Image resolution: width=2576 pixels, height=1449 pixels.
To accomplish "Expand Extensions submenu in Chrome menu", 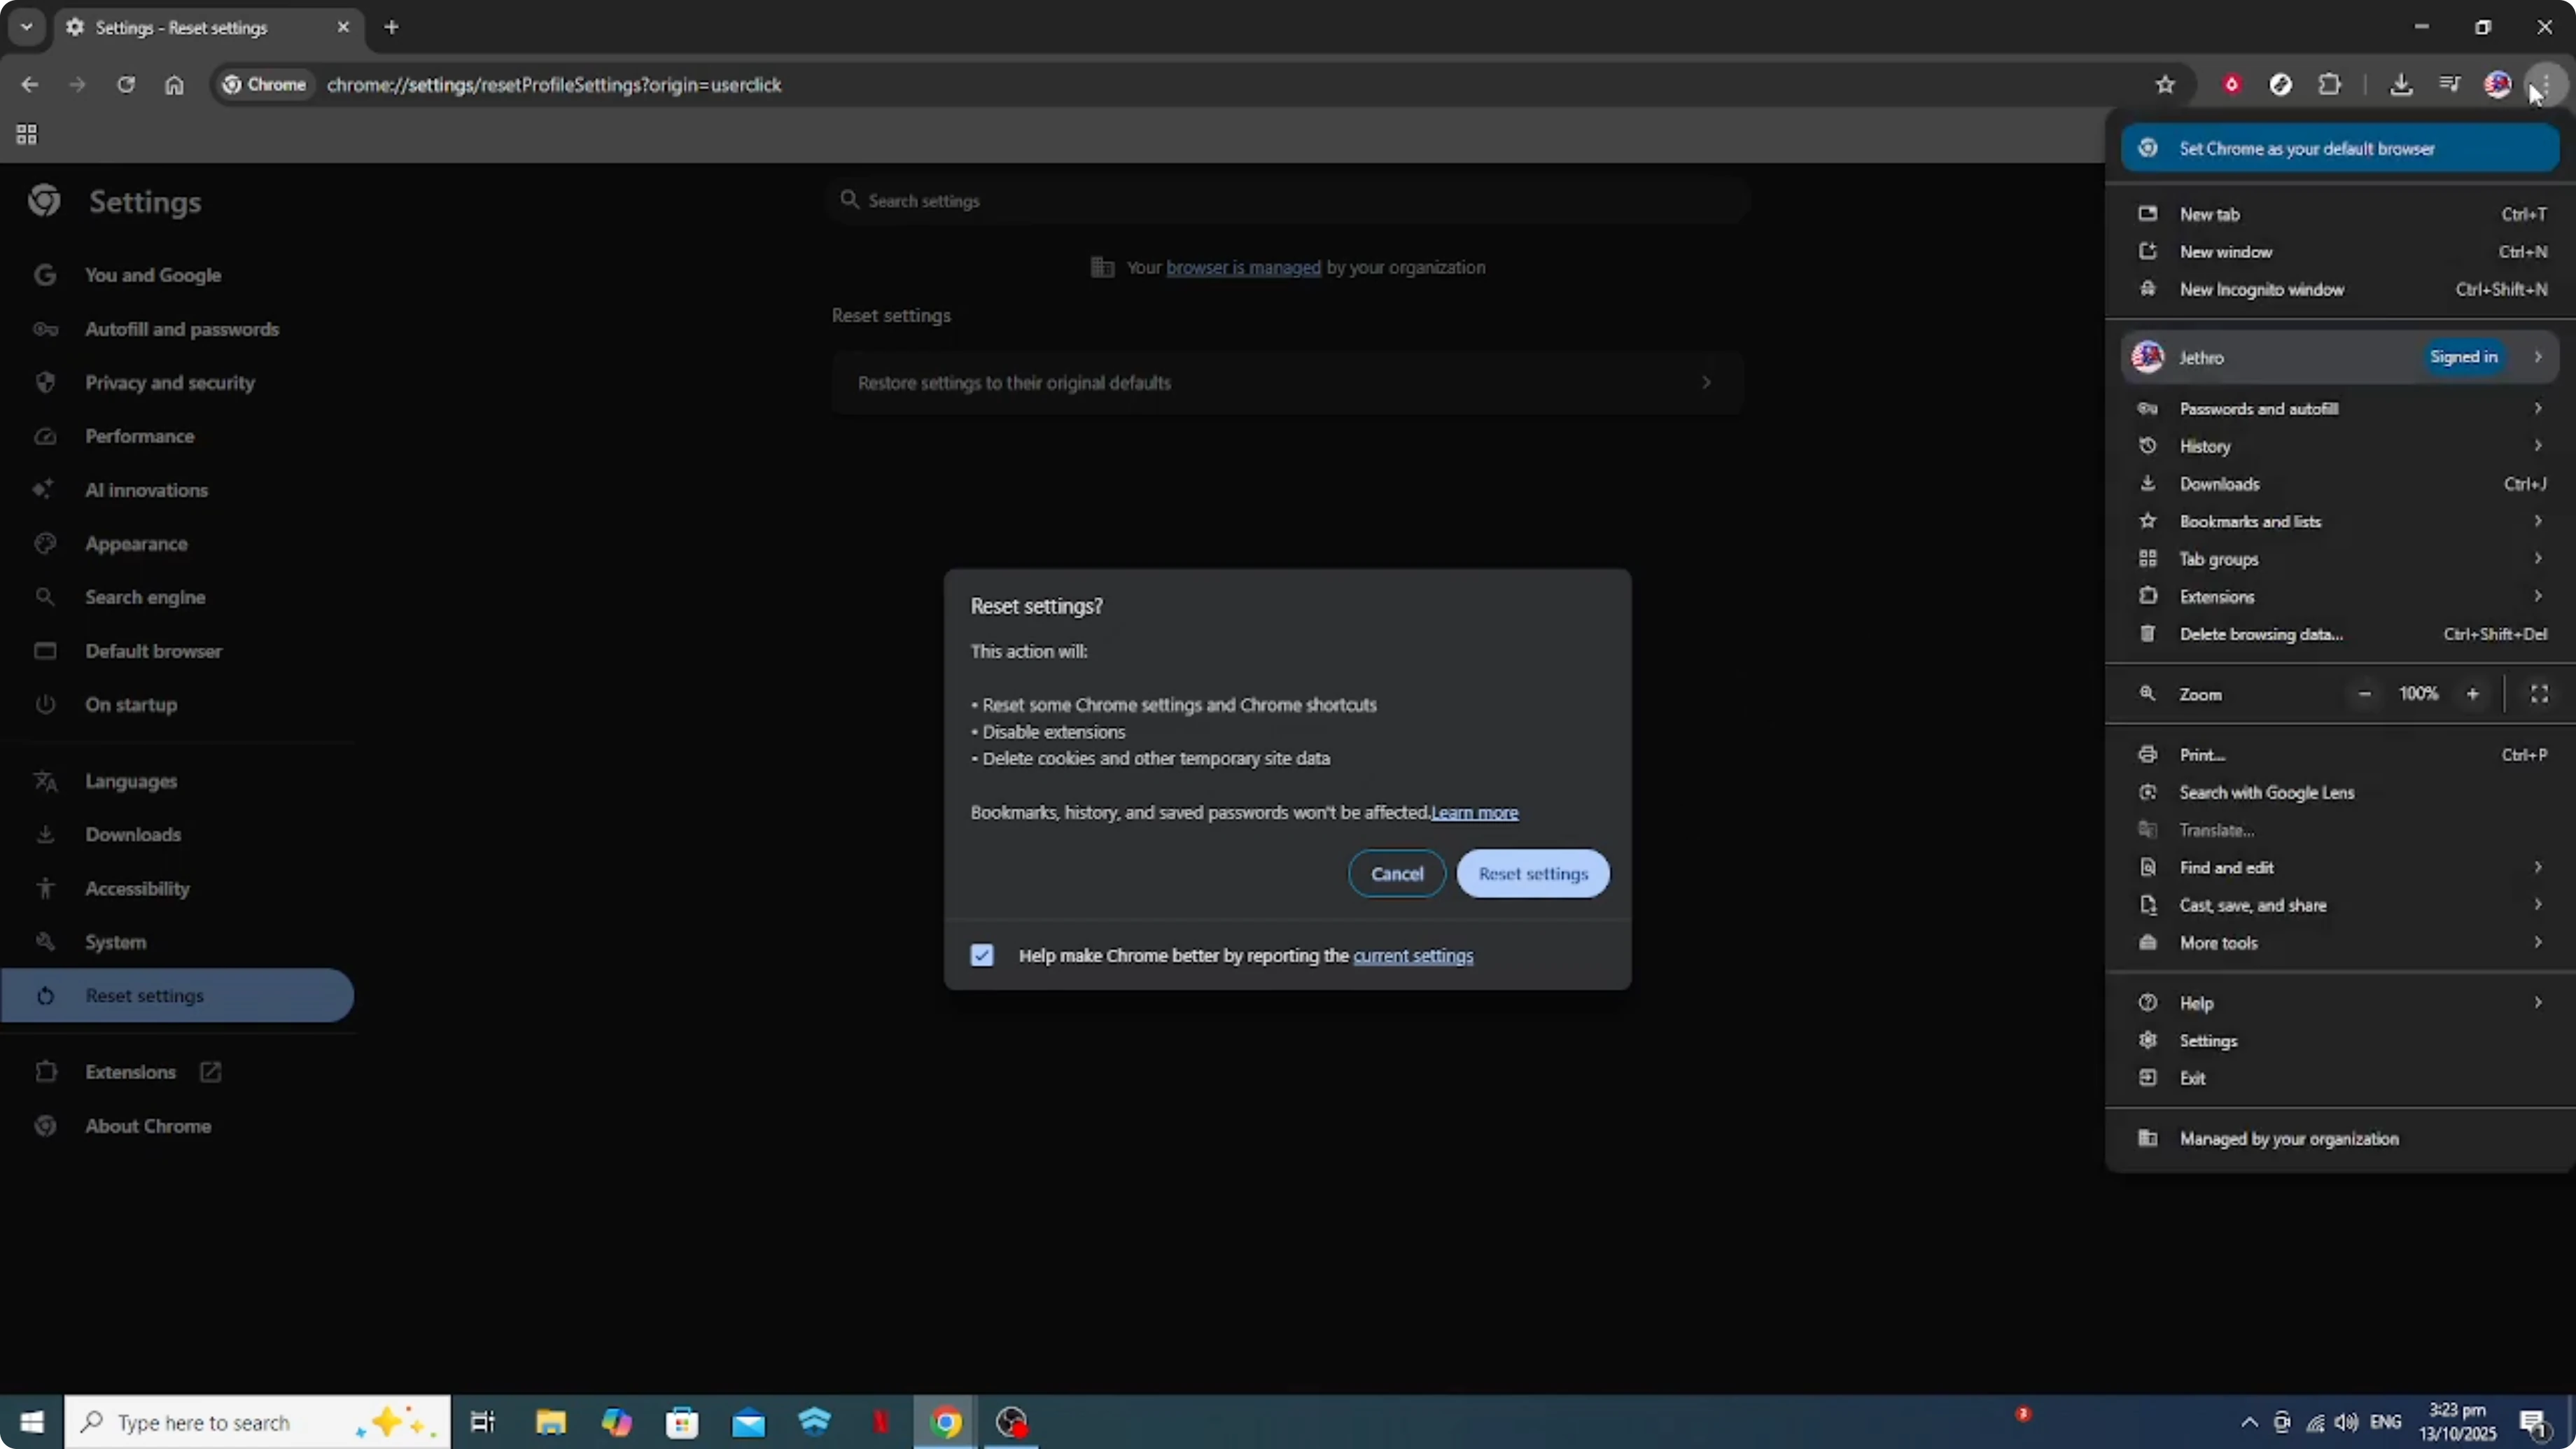I will [x=2340, y=597].
